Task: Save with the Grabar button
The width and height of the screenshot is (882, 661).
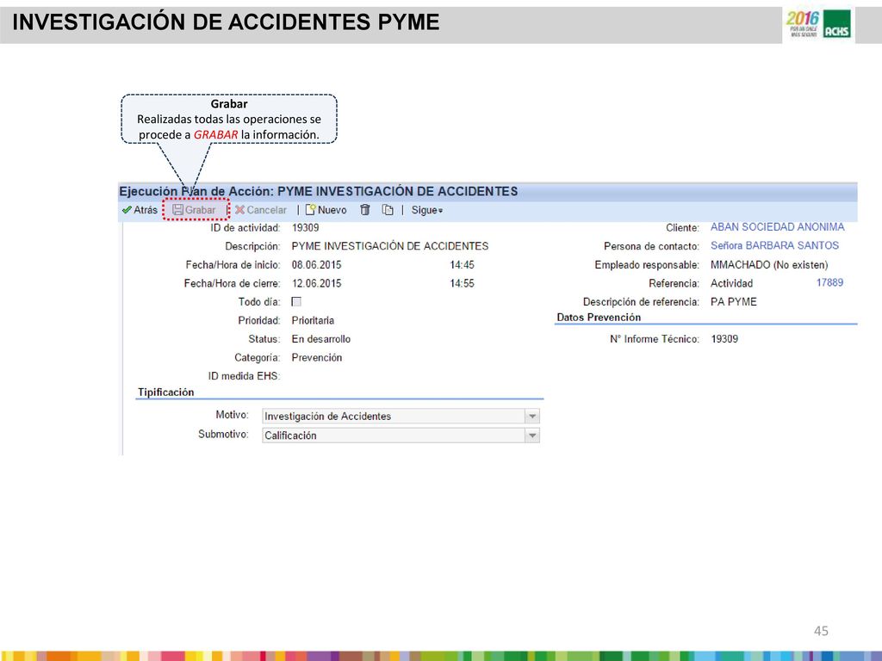Action: click(194, 210)
